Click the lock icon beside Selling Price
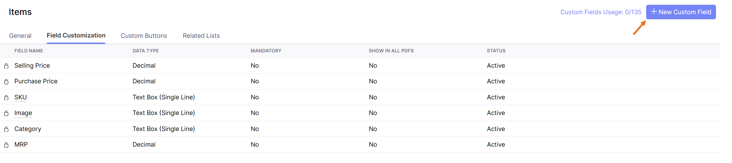Screen dimensions: 732x163 [6, 66]
